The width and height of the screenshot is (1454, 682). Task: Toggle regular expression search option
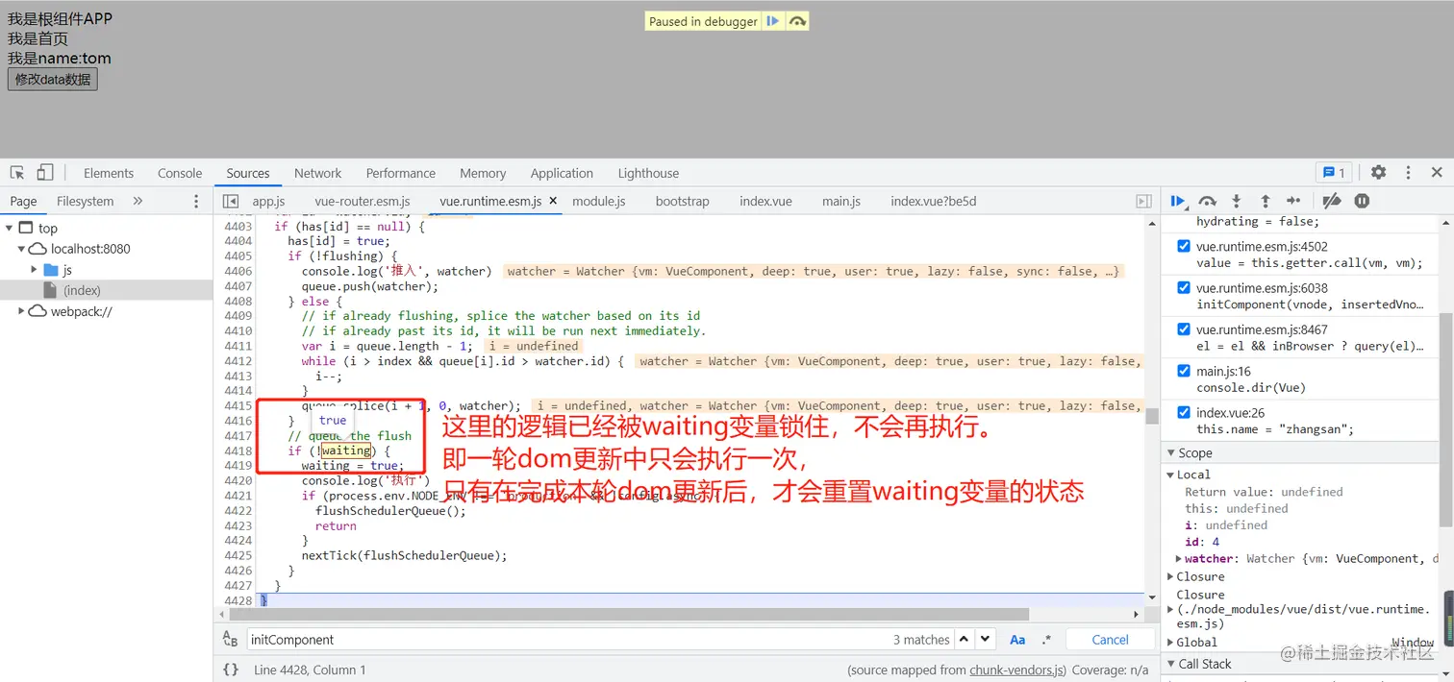pyautogui.click(x=1046, y=640)
